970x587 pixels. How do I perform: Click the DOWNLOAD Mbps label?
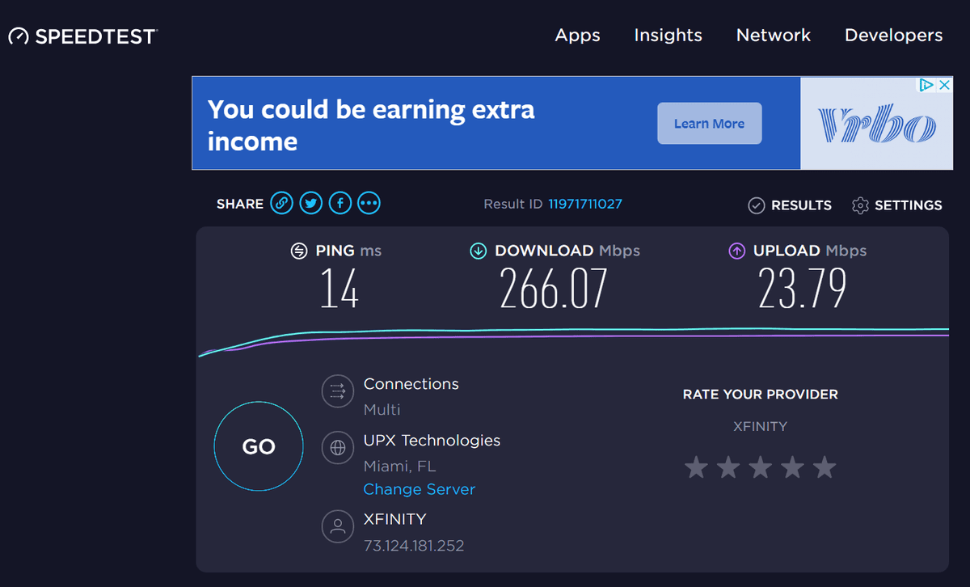click(567, 251)
